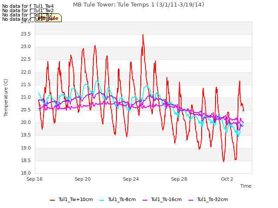Image resolution: width=278 pixels, height=208 pixels.
Task: Click the highest red peak at 23.5
Action: [x=143, y=35]
